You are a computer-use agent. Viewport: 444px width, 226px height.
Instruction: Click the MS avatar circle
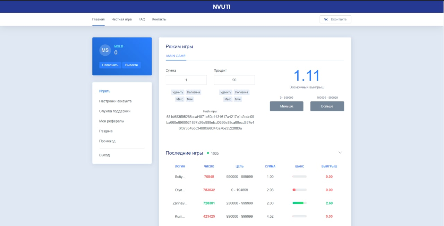click(x=105, y=50)
